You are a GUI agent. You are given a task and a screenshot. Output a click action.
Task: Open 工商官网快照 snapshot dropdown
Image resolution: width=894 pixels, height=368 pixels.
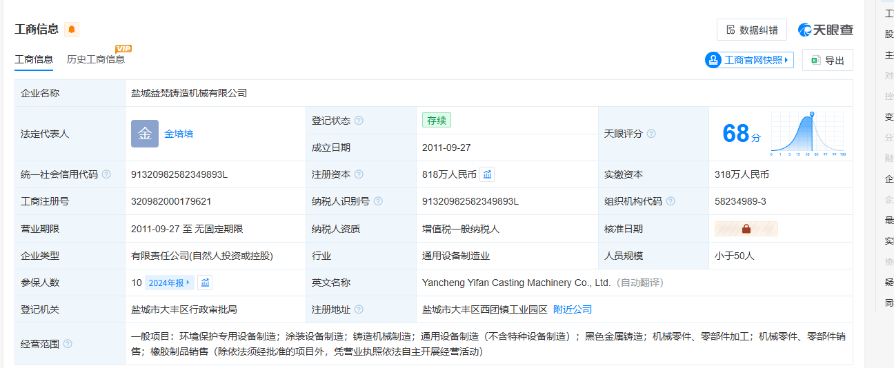click(x=749, y=60)
